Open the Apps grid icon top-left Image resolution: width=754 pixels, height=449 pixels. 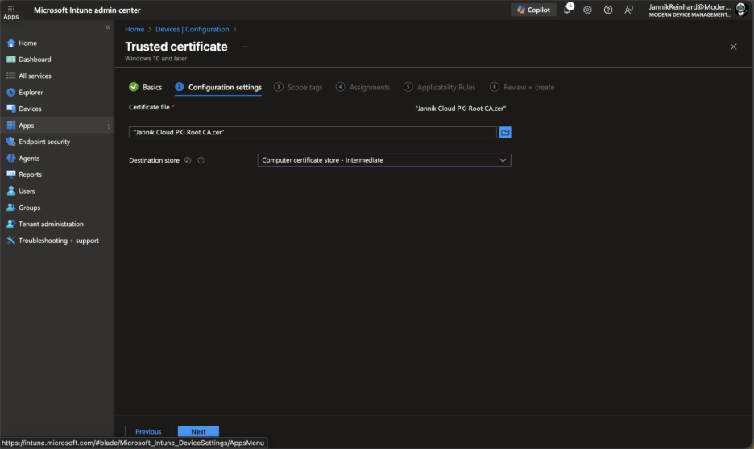10,7
